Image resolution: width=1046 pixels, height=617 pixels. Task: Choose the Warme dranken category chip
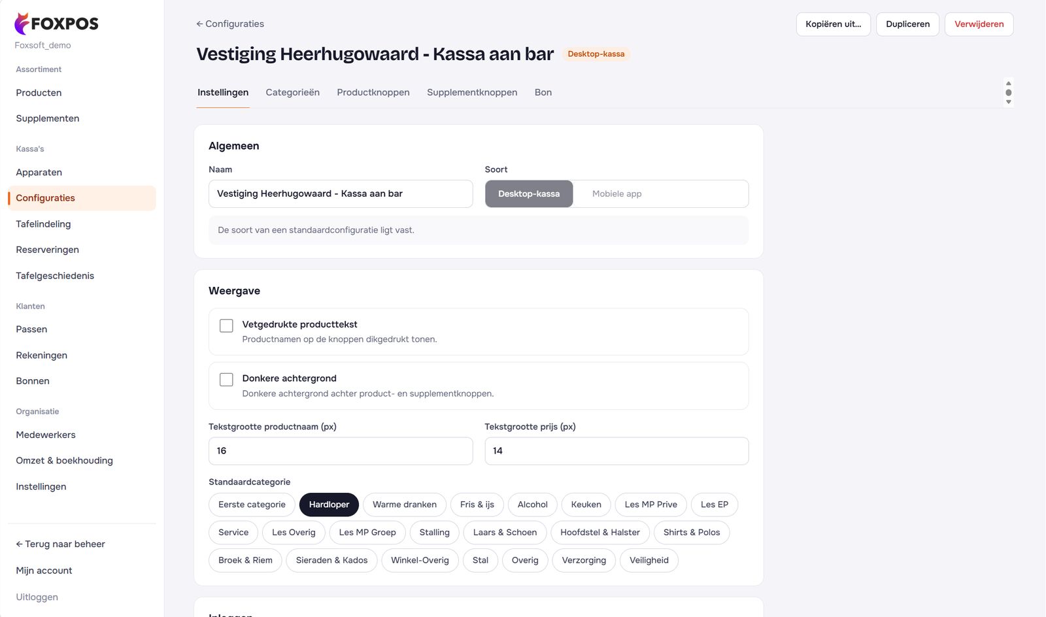(x=405, y=505)
